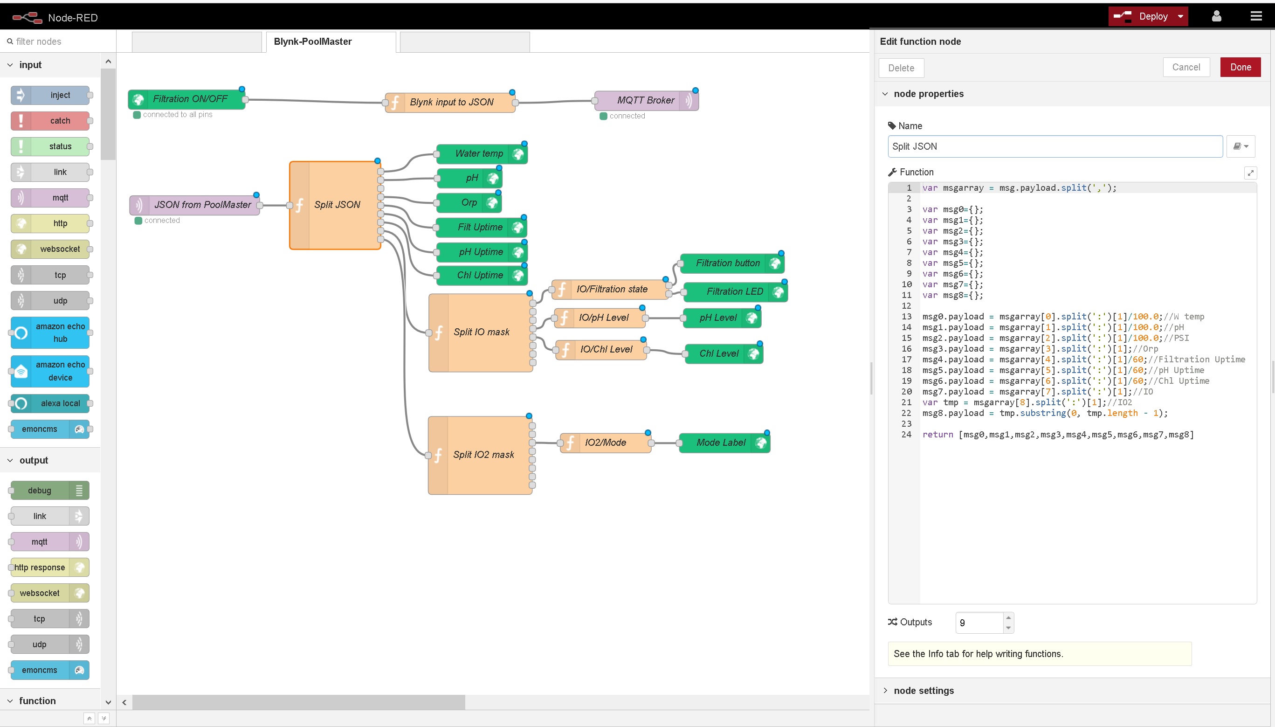Select the pH Uptime node
Viewport: 1275px width, 727px height.
coord(482,252)
